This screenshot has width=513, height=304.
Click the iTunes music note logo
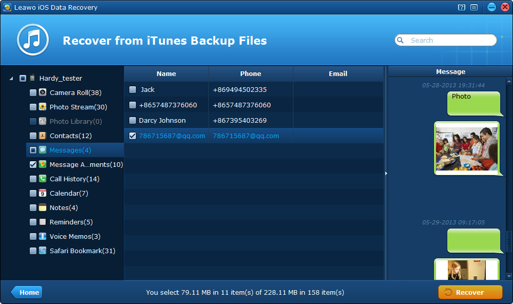33,40
